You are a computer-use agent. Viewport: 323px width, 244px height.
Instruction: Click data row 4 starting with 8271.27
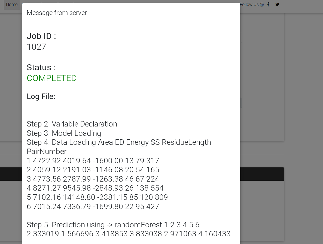click(x=95, y=188)
